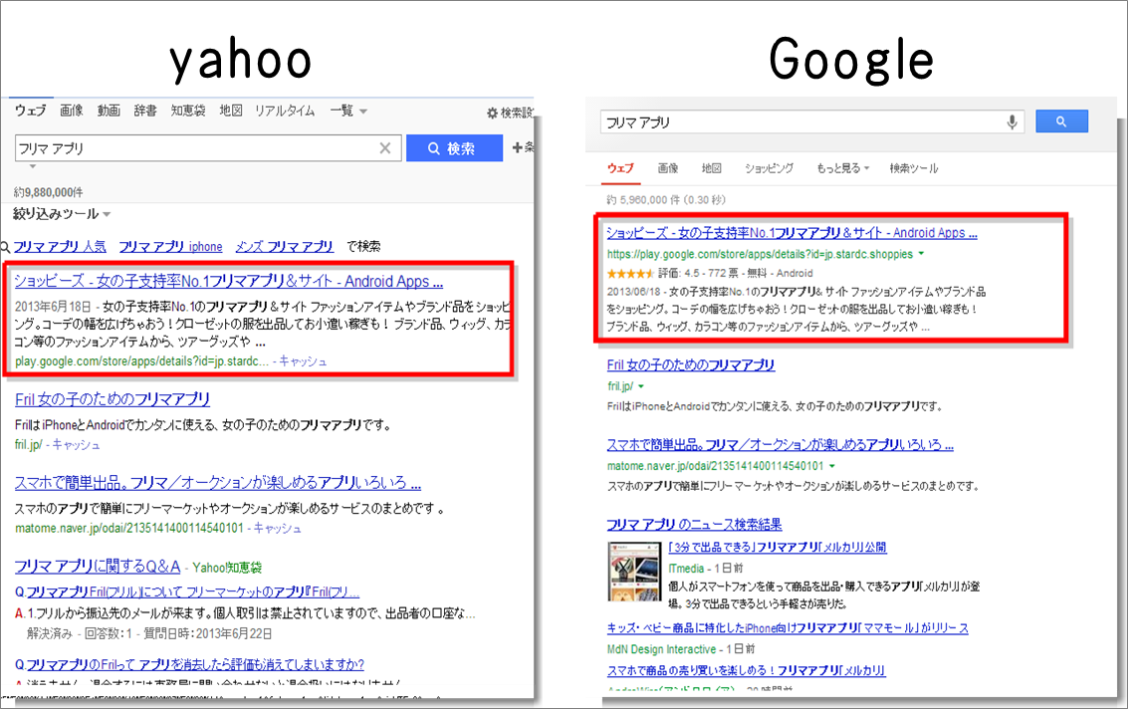Click Yahoo result count 約9,880,000件
The image size is (1128, 709).
[x=49, y=193]
